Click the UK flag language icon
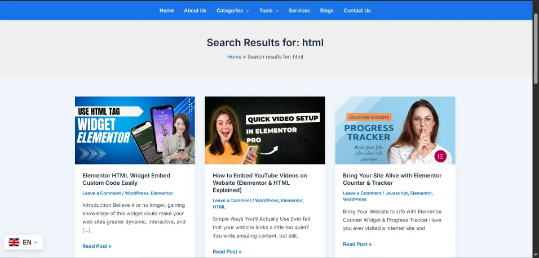The image size is (539, 258). (x=14, y=242)
